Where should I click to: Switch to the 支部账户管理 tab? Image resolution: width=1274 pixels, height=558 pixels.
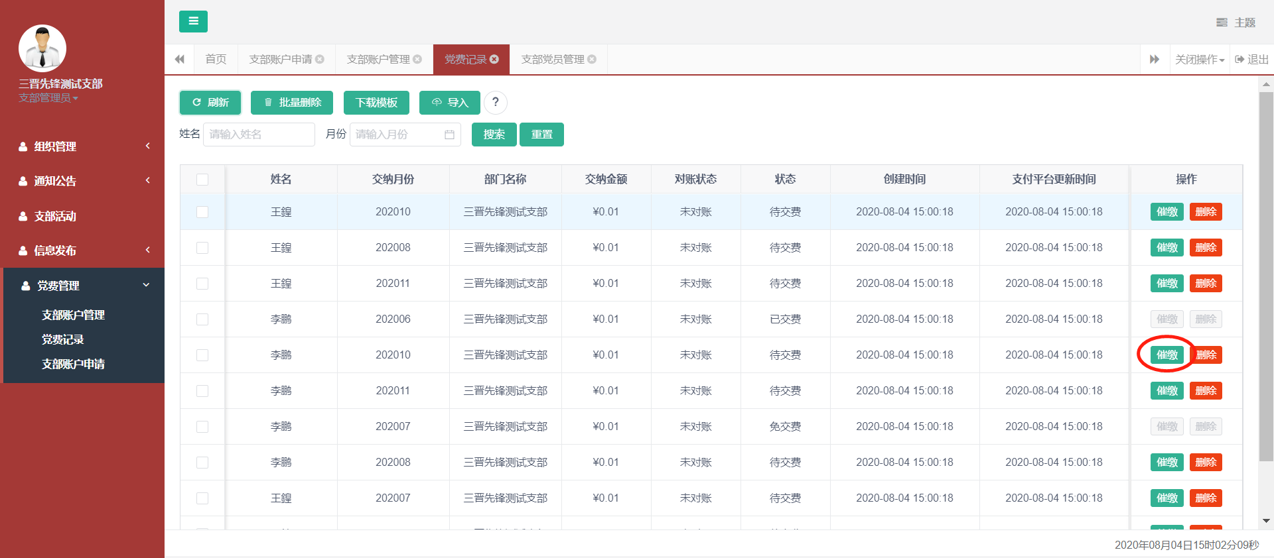click(x=378, y=60)
